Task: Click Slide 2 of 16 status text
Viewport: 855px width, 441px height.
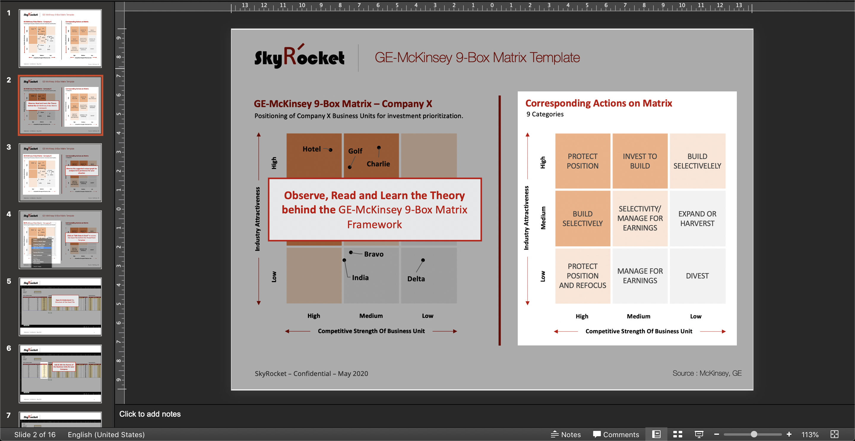Action: (x=35, y=435)
